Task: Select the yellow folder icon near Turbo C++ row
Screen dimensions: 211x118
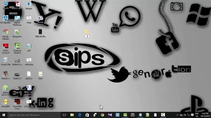Action: click(40, 75)
